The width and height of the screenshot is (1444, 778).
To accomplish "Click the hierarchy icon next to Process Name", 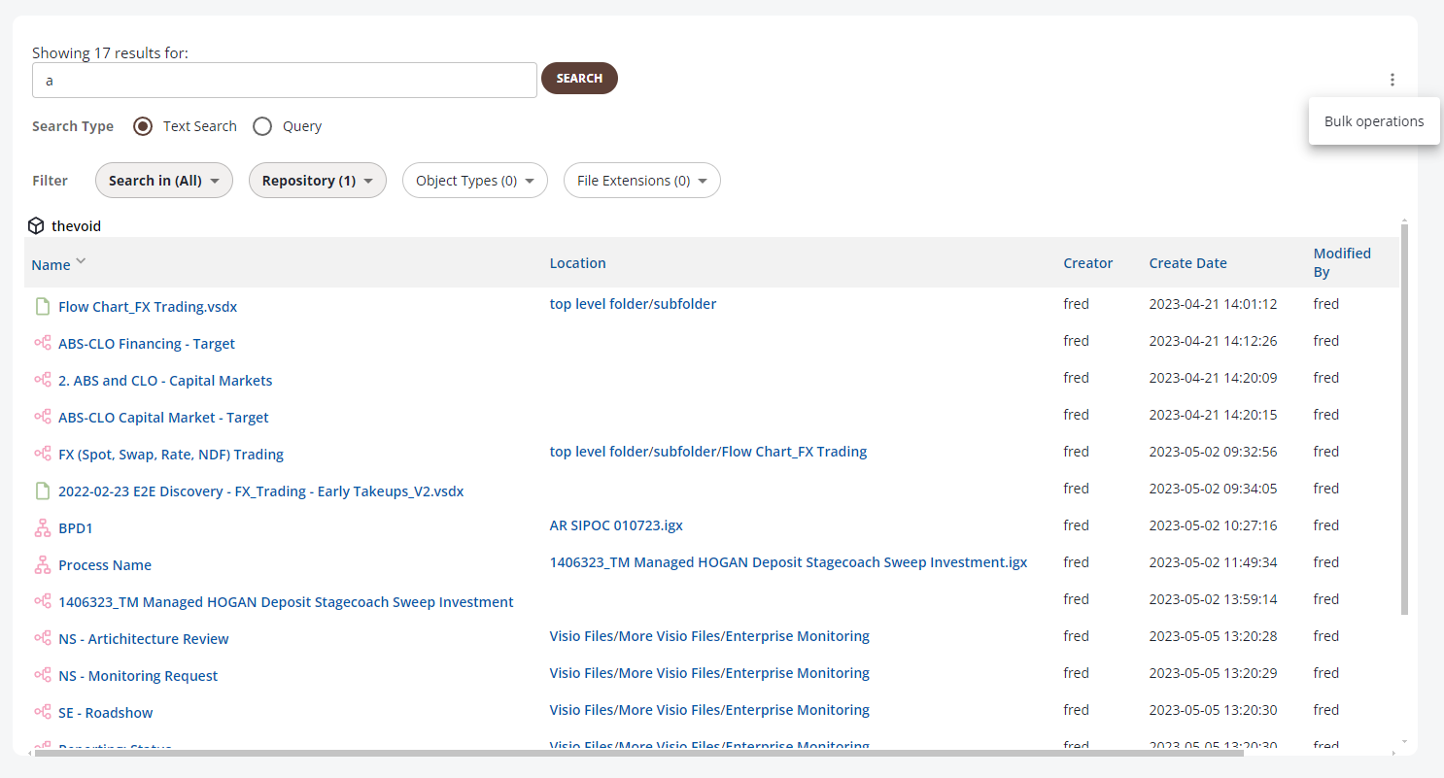I will point(42,565).
